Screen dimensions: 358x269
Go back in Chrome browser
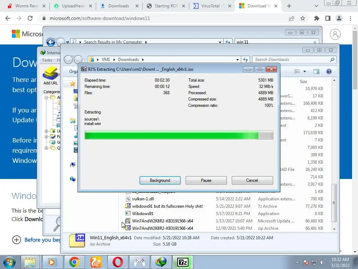tap(8, 18)
